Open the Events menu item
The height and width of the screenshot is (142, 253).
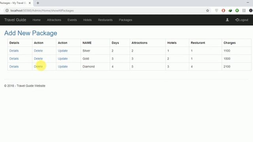(72, 20)
